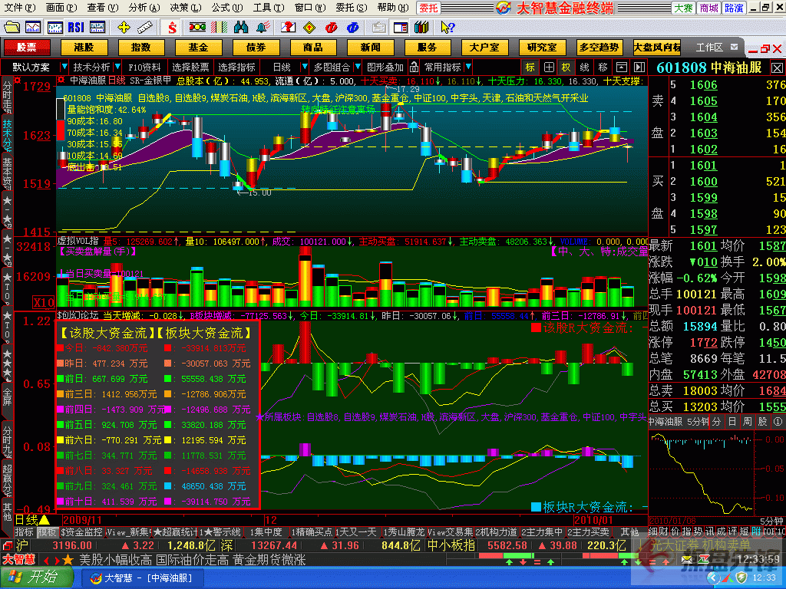
Task: Expand the 默认方案 dropdown arrow
Action: pyautogui.click(x=64, y=67)
